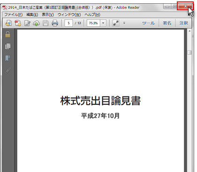This screenshot has height=172, width=197.
Task: Click the Open file toolbar icon
Action: coord(8,23)
